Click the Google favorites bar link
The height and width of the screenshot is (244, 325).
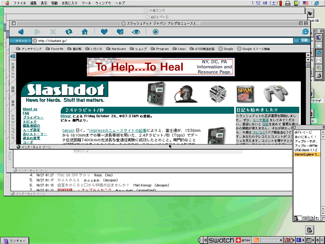(x=226, y=49)
